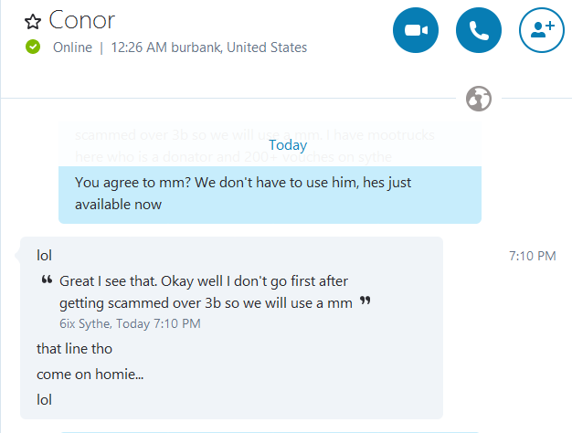The height and width of the screenshot is (433, 572).
Task: Click the 7:10 PM message timestamp
Action: coord(532,256)
